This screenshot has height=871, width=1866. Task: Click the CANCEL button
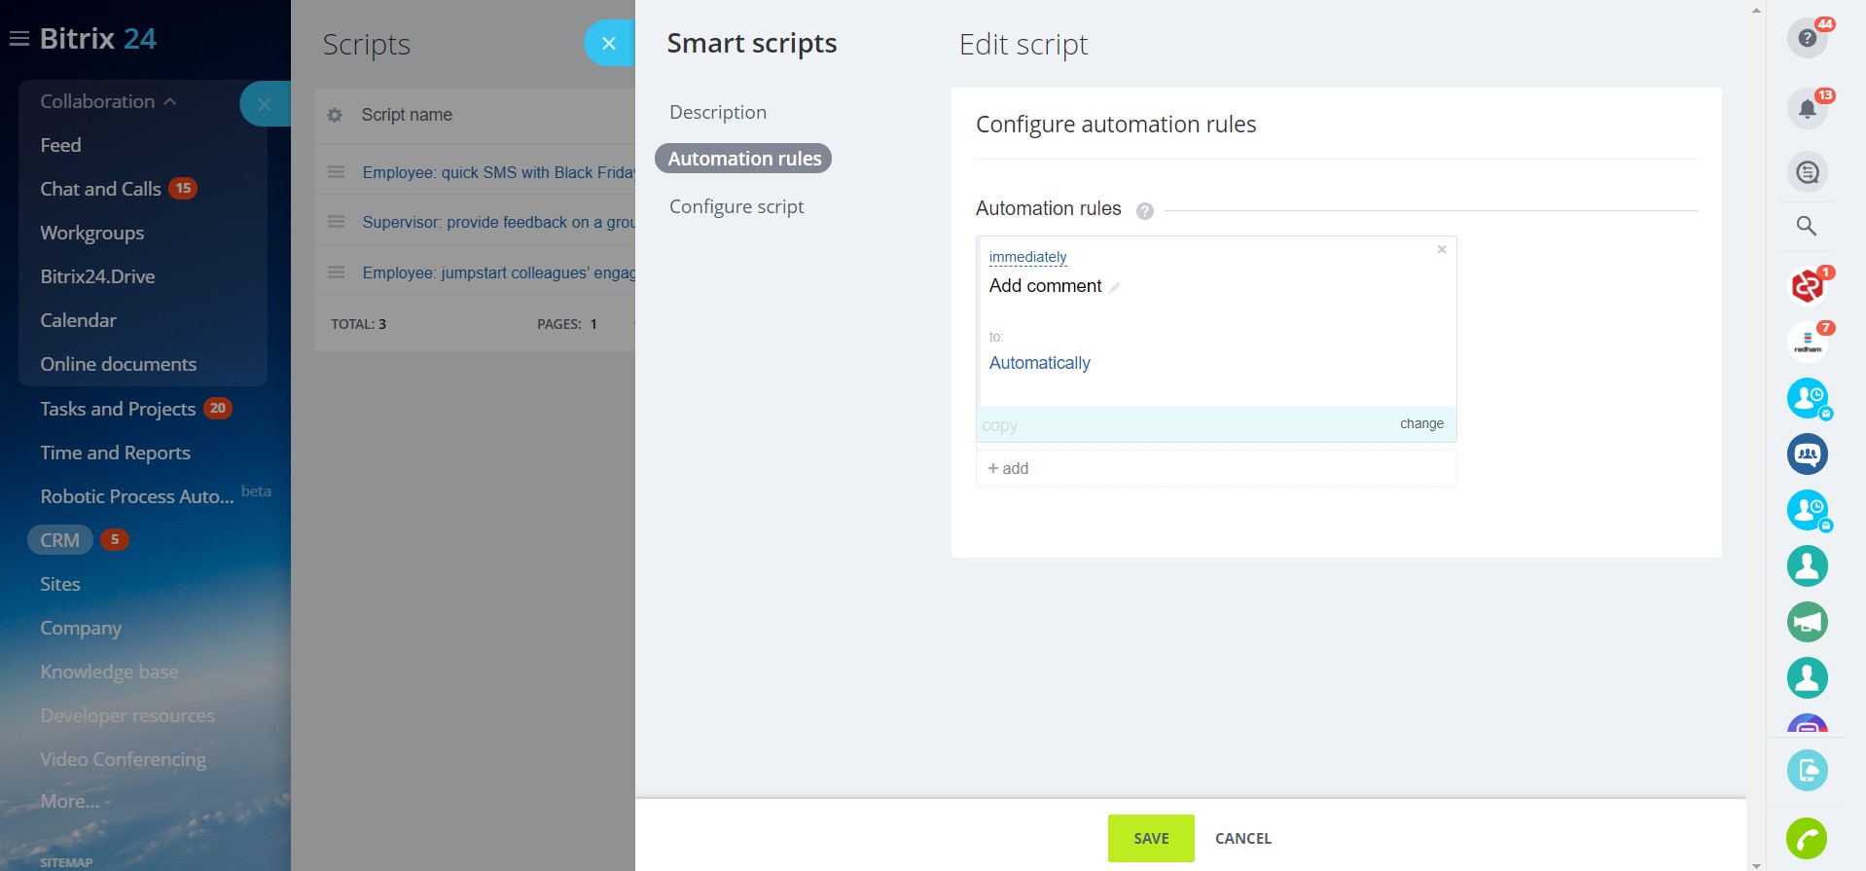point(1242,838)
